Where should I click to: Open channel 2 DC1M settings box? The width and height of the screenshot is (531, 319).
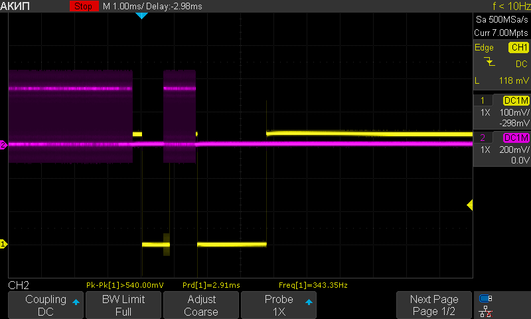pos(516,138)
